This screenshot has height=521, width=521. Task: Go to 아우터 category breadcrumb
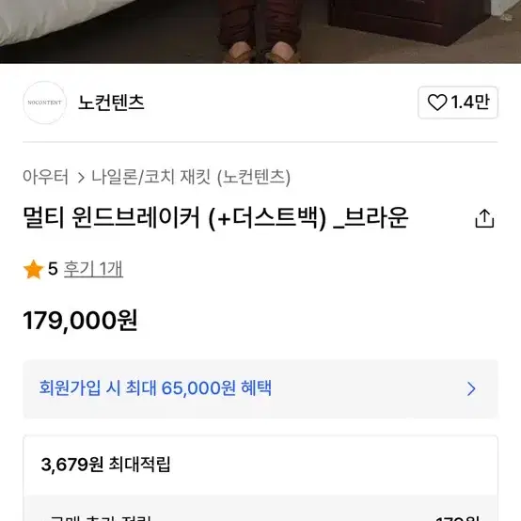point(45,177)
